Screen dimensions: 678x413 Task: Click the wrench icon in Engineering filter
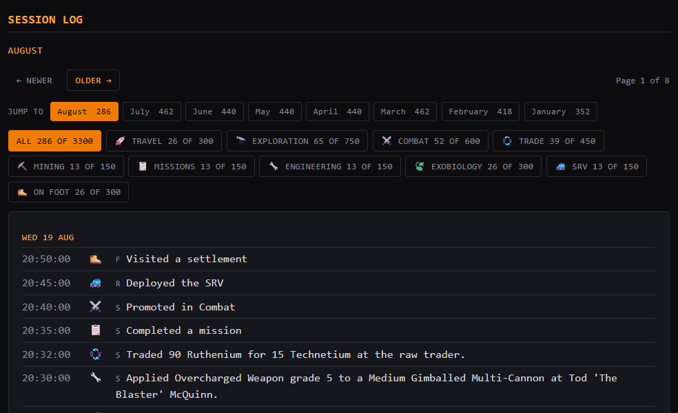point(274,167)
